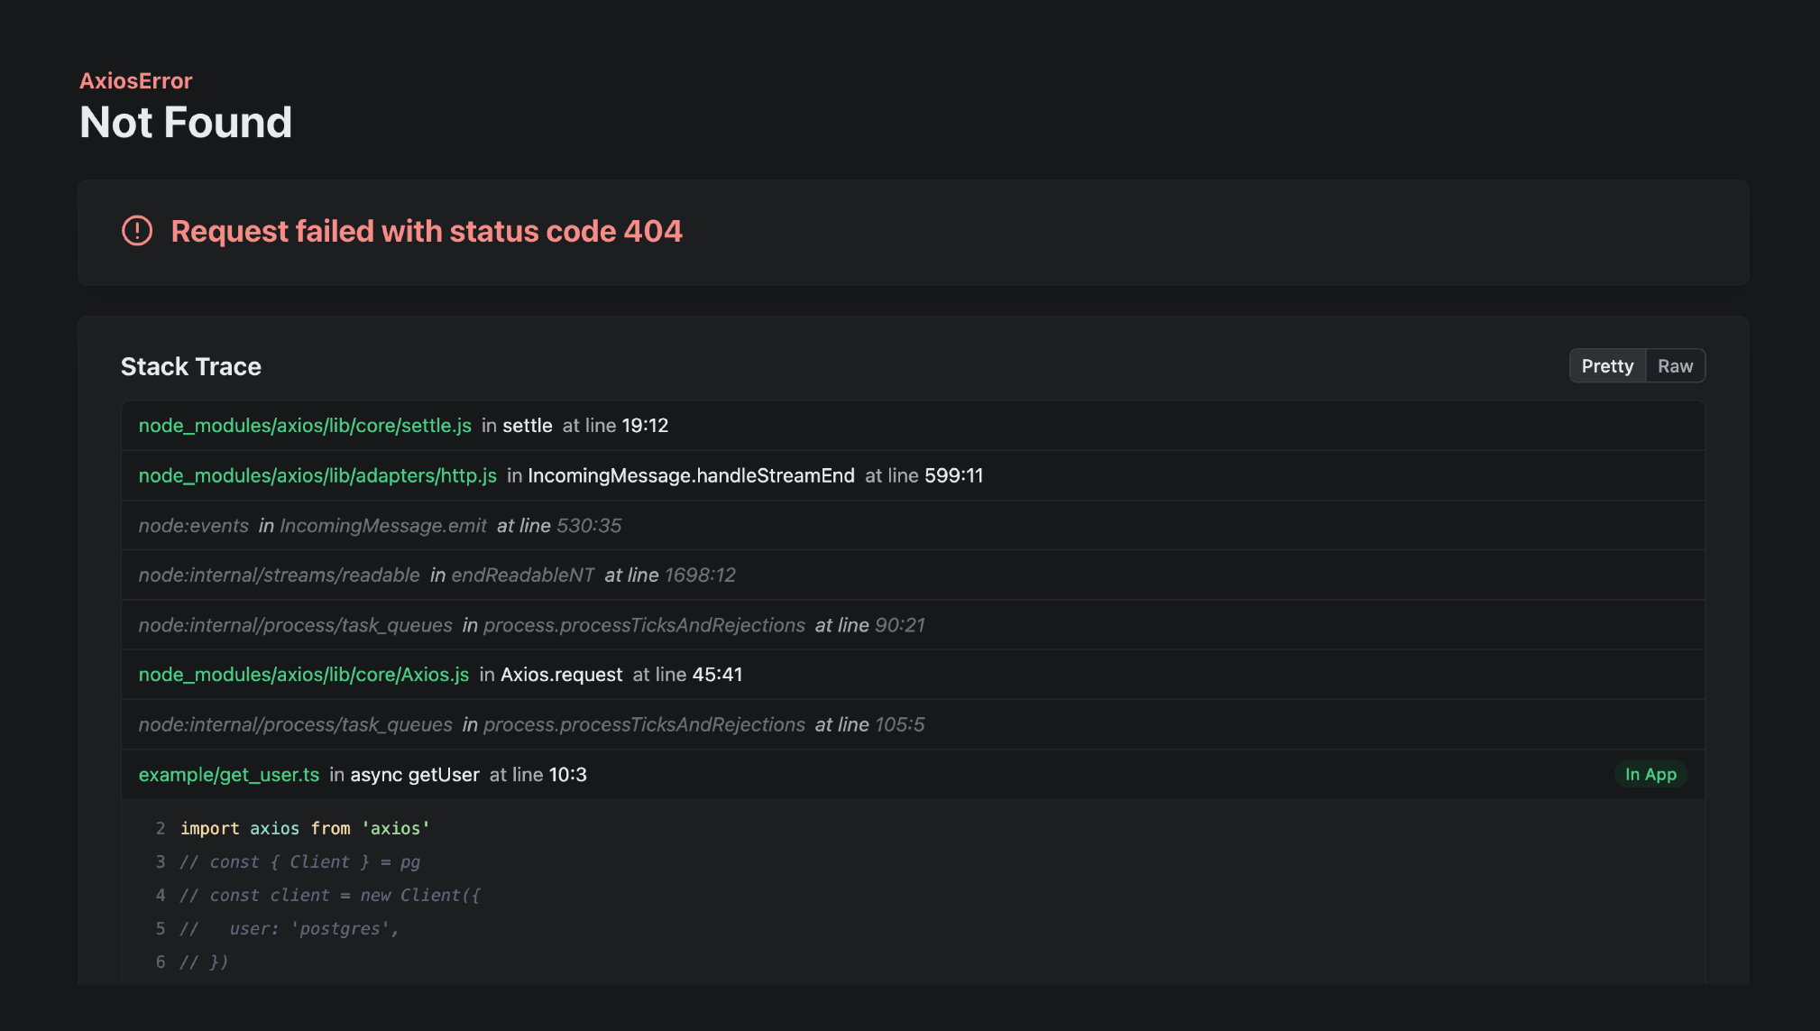Select the Pretty stack trace view

[x=1607, y=366]
